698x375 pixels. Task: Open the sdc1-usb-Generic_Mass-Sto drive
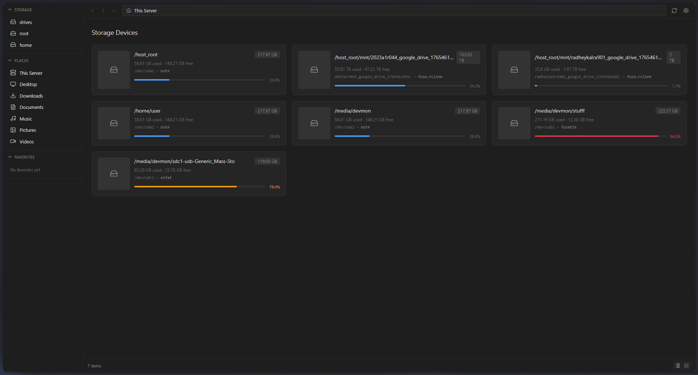pyautogui.click(x=184, y=161)
